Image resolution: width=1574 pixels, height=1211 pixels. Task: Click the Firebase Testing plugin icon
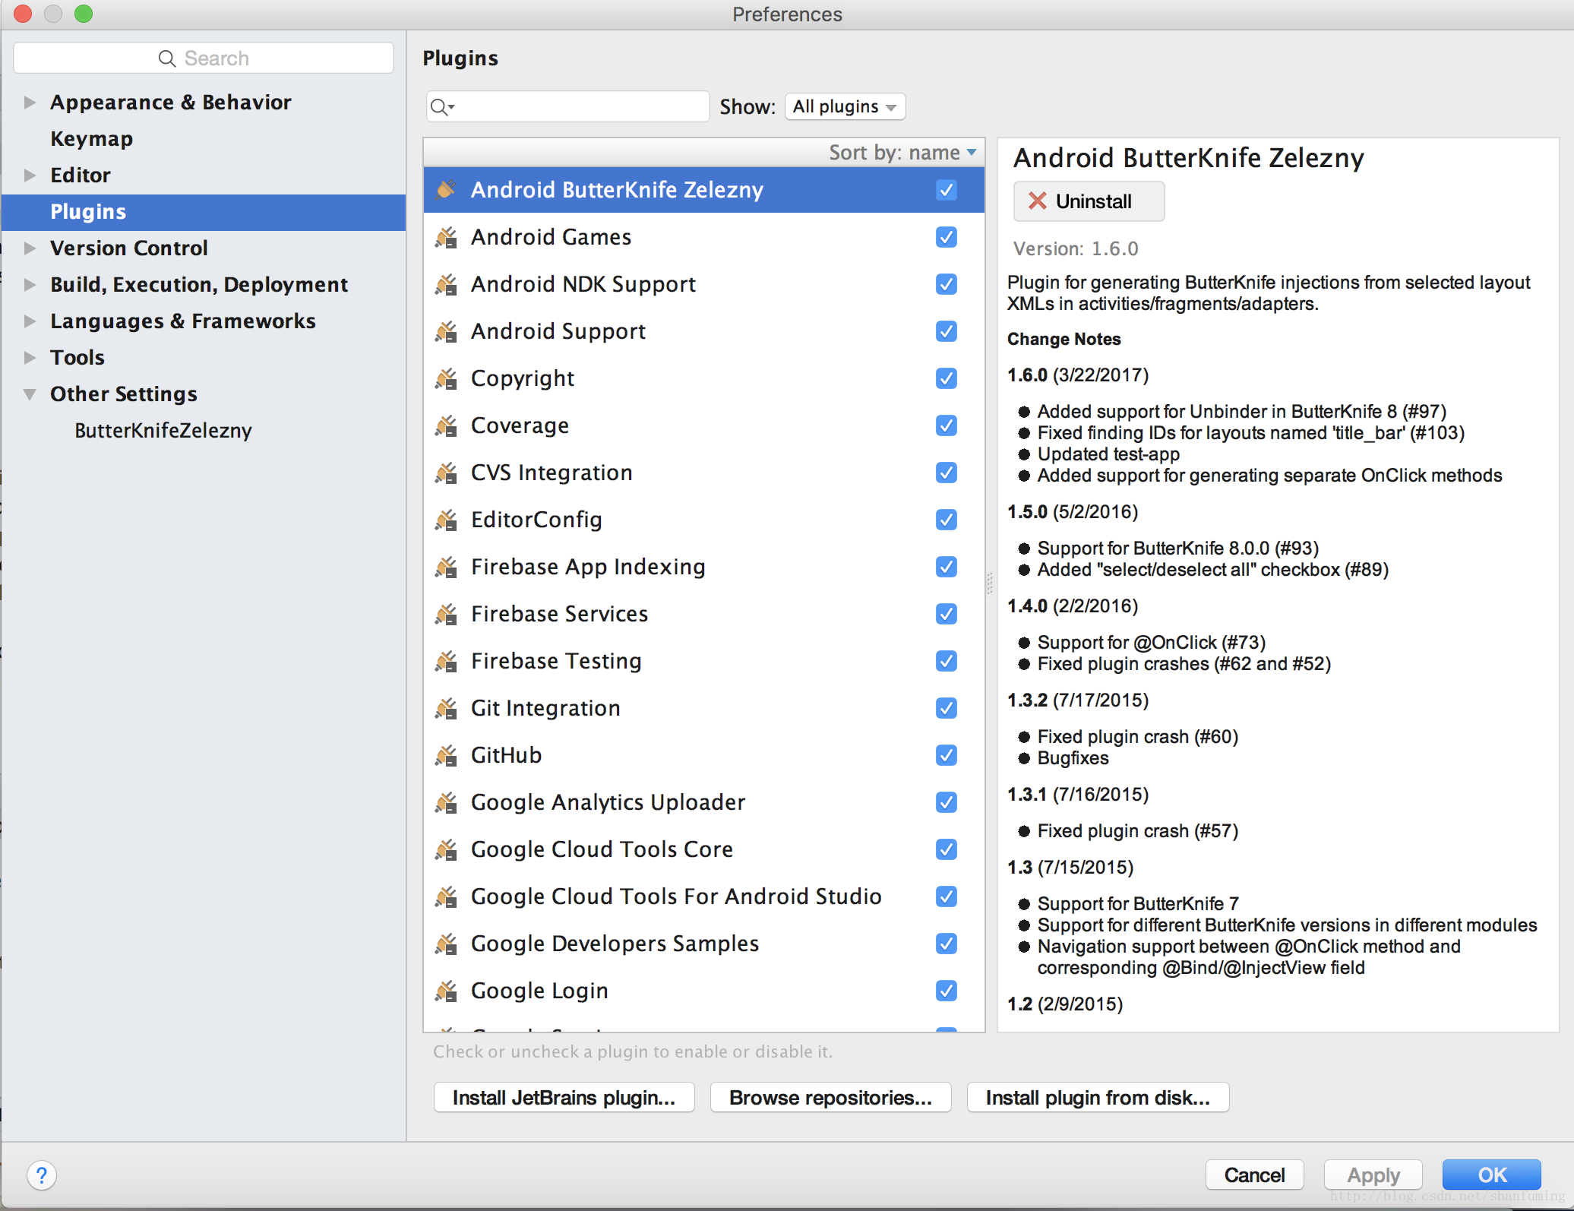[x=447, y=661]
